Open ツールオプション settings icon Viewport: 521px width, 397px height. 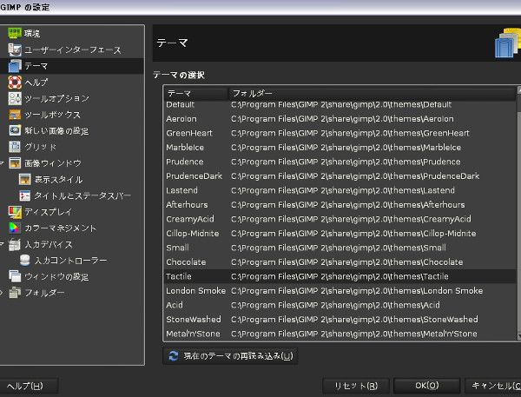pyautogui.click(x=15, y=98)
